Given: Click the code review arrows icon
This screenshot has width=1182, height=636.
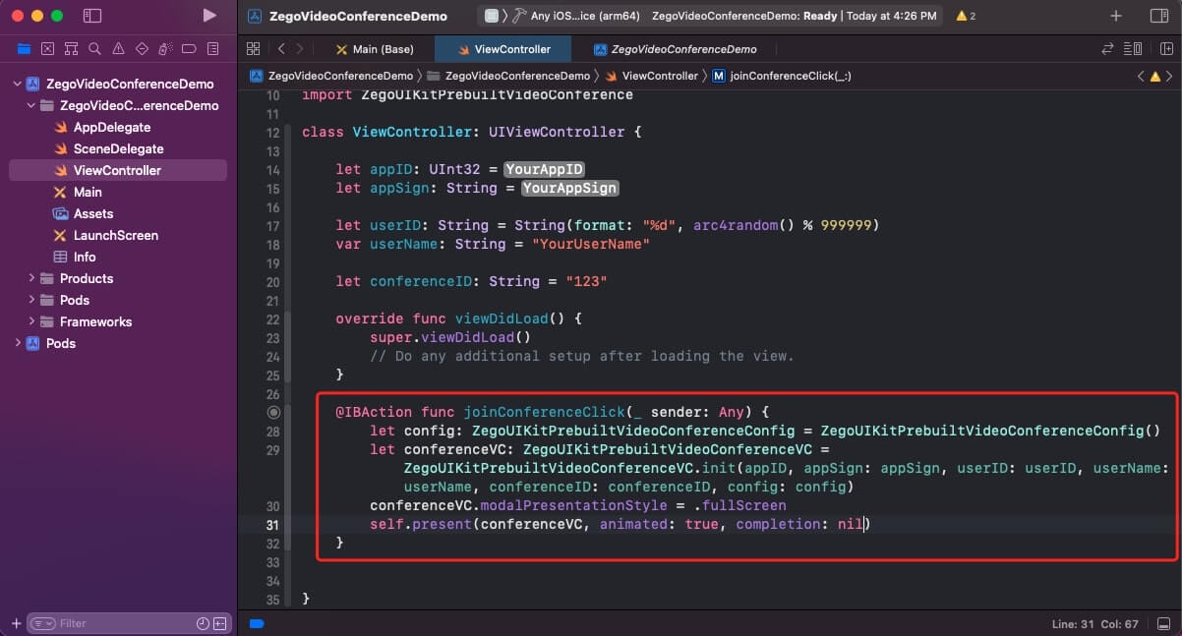Looking at the screenshot, I should [1108, 48].
